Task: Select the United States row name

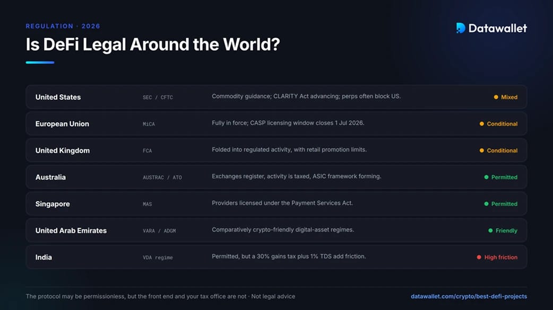Action: pyautogui.click(x=58, y=97)
